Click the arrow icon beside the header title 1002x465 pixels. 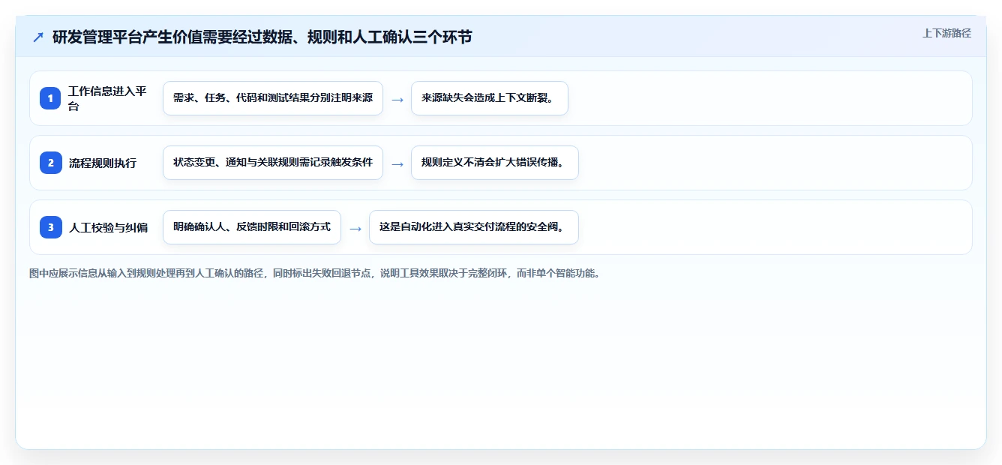pyautogui.click(x=38, y=37)
